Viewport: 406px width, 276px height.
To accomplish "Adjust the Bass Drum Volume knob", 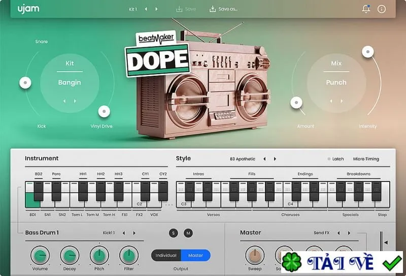I will (x=40, y=255).
